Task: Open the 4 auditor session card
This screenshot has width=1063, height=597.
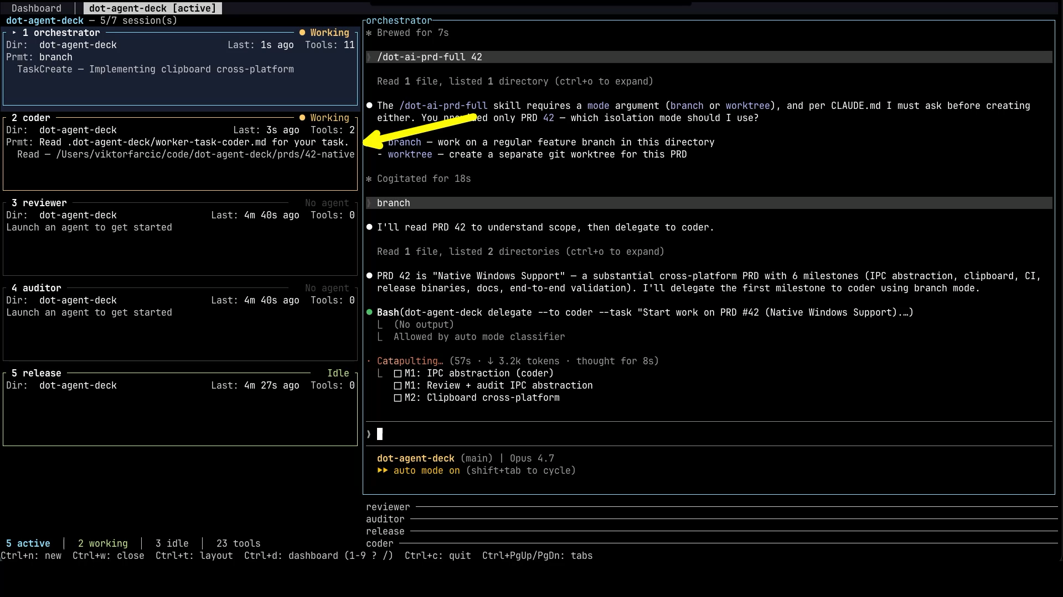Action: [180, 324]
